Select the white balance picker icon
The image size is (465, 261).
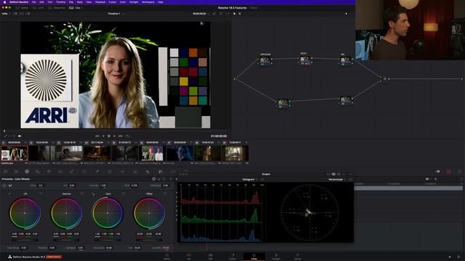pos(10,186)
